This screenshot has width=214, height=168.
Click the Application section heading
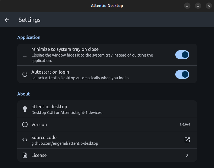click(29, 37)
